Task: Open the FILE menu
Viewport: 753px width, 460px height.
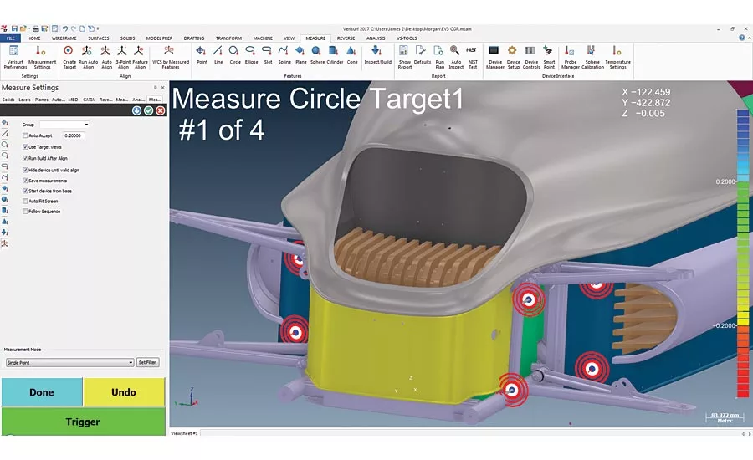Action: (10, 38)
